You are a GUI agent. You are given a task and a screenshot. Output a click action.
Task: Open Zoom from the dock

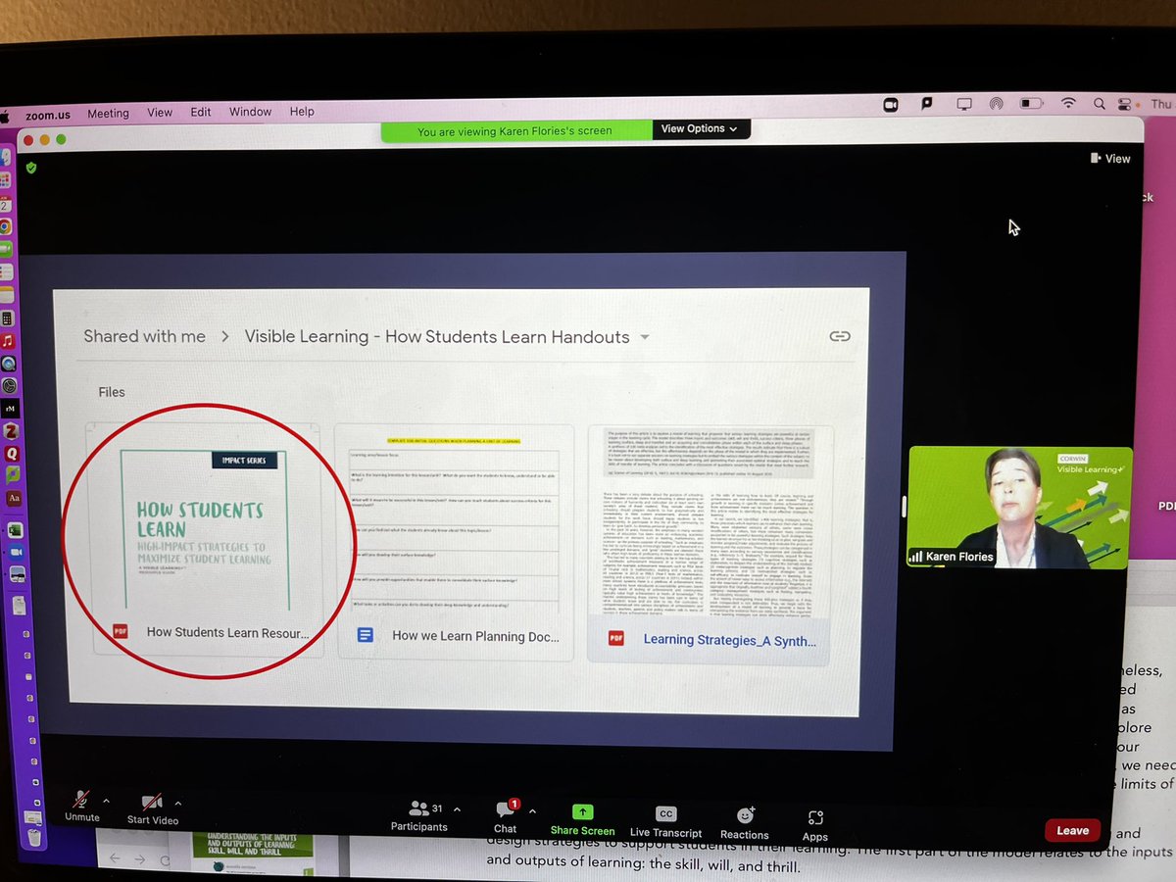coord(17,553)
